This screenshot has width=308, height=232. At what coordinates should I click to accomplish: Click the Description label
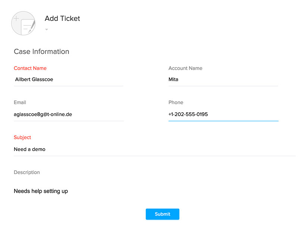[27, 172]
